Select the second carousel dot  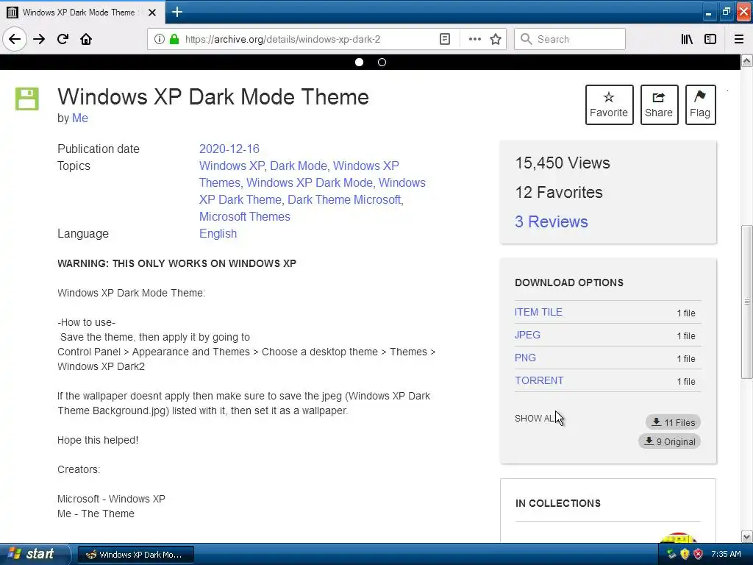[x=382, y=62]
